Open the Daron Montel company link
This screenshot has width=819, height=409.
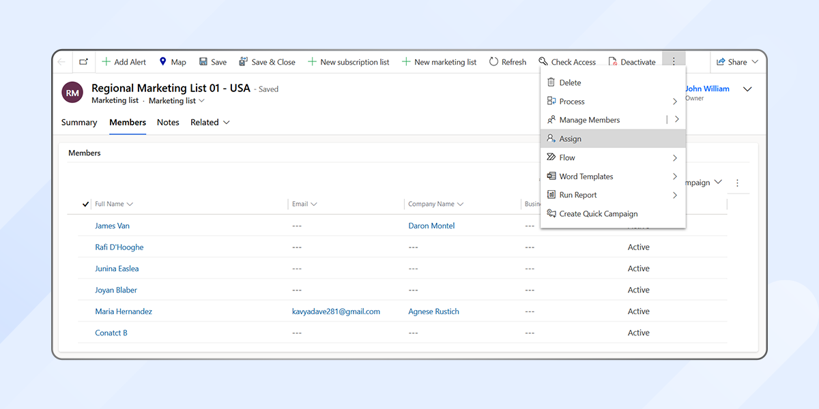tap(431, 226)
